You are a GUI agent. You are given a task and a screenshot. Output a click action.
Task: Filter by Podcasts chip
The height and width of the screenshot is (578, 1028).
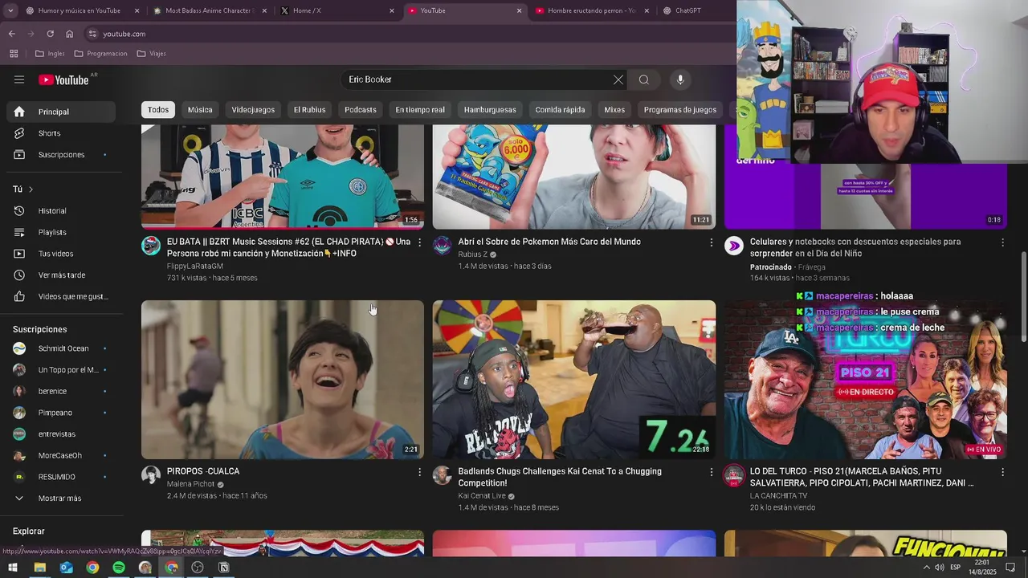point(361,110)
